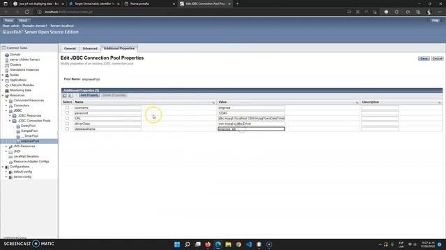Image resolution: width=446 pixels, height=250 pixels.
Task: Open Visual Studio Code from the taskbar
Action: (249, 244)
